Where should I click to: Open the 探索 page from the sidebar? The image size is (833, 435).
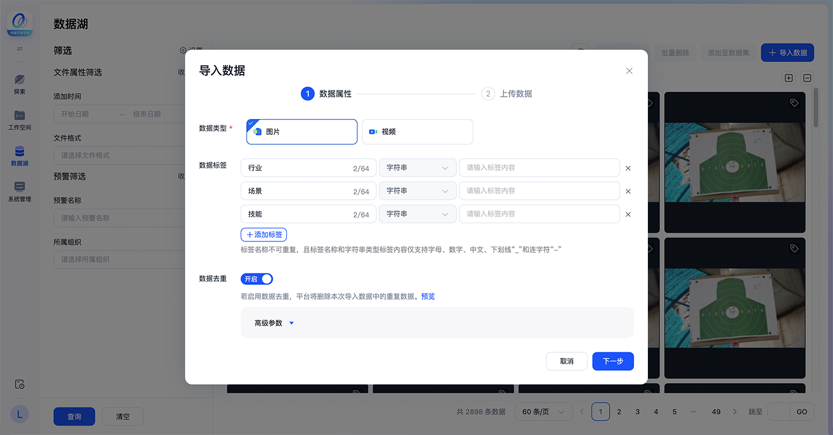pyautogui.click(x=20, y=84)
